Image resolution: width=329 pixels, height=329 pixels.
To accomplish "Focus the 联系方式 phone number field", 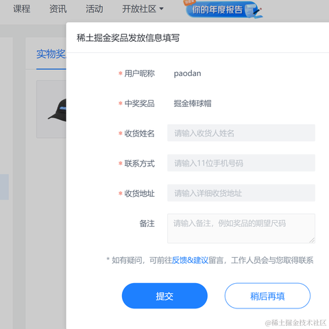I will 241,163.
